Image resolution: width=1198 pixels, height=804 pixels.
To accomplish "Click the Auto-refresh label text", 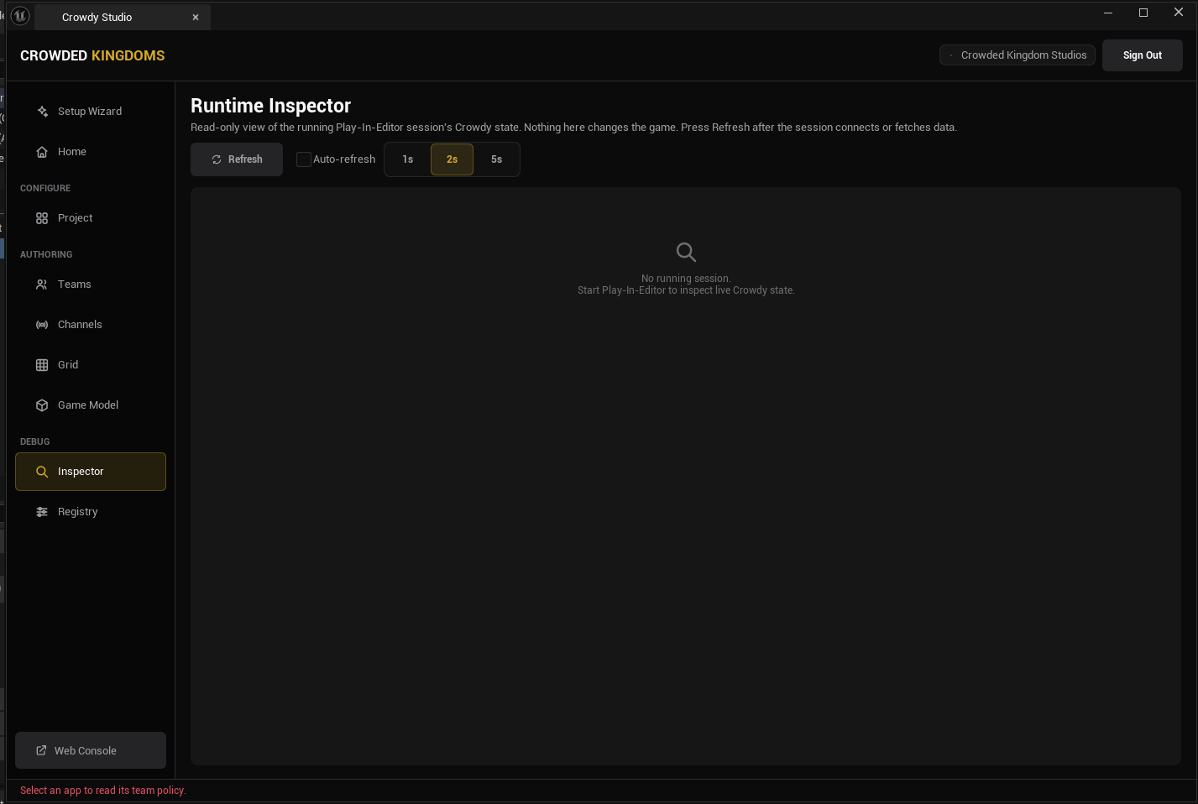I will pos(344,159).
